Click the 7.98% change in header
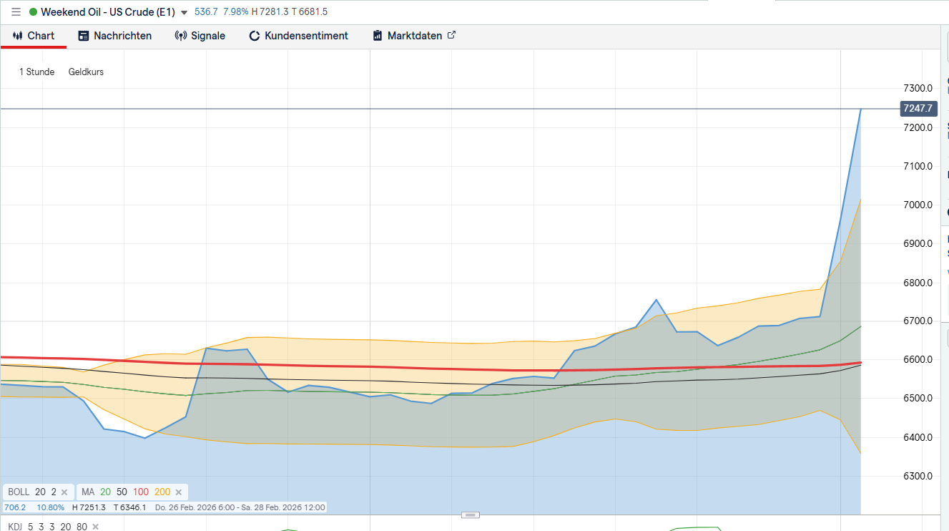Image resolution: width=949 pixels, height=531 pixels. 235,12
